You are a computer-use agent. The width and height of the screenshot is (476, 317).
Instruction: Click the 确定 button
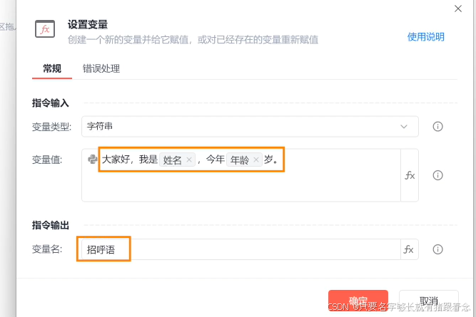click(358, 301)
